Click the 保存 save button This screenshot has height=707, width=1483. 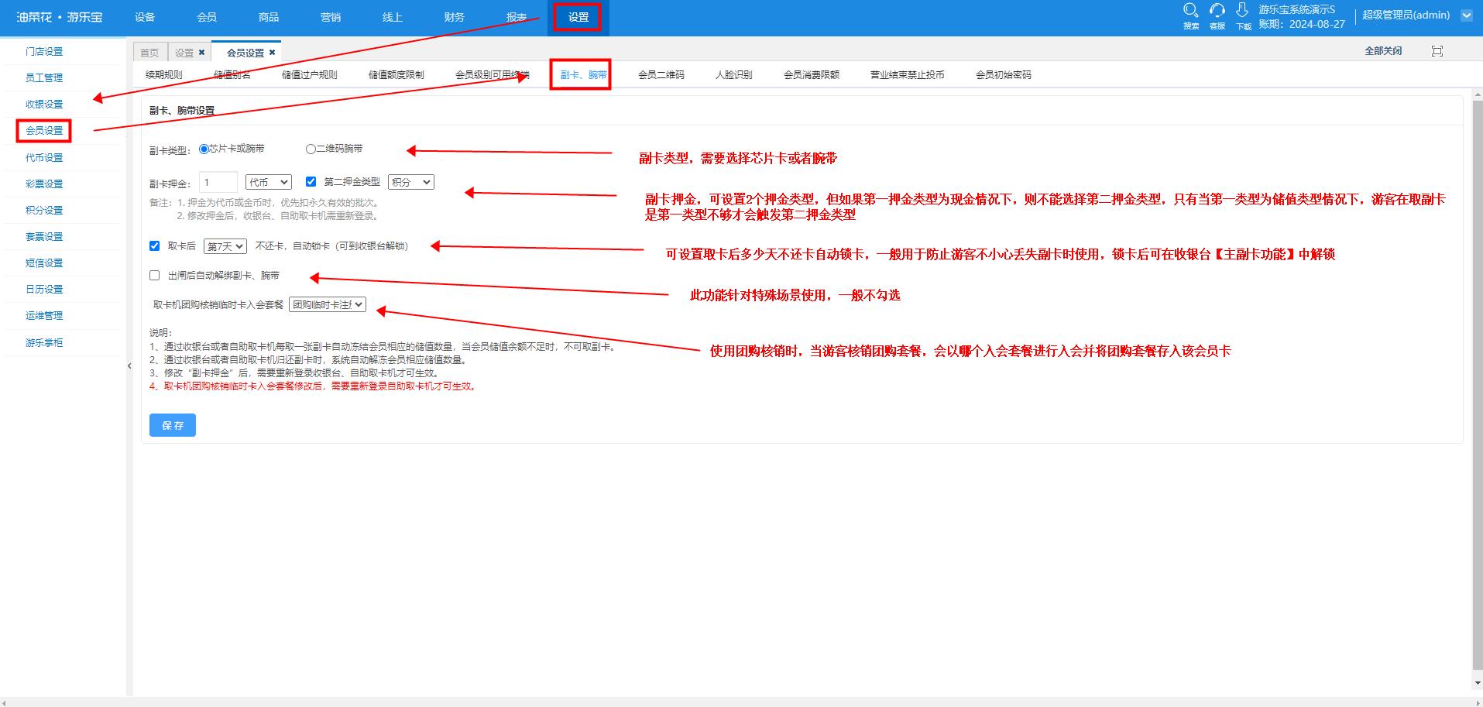pyautogui.click(x=173, y=425)
